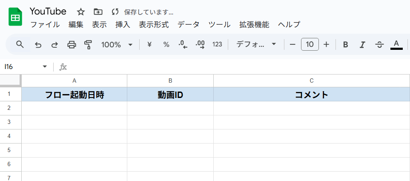Click the フロー起動日時 header cell

[74, 94]
